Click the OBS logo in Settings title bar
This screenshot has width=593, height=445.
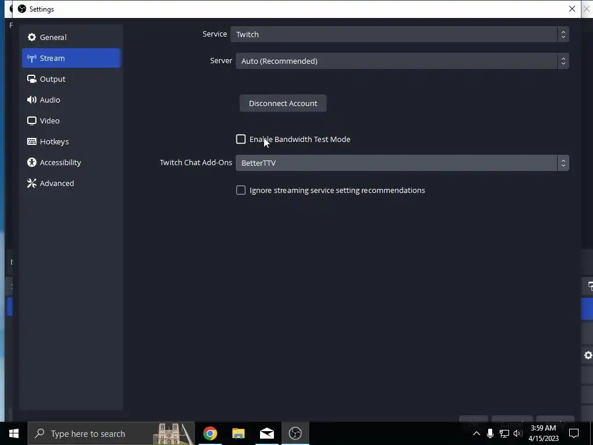pos(22,9)
